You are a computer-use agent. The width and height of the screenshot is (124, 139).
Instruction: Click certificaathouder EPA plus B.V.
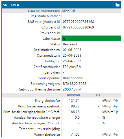[x=72, y=67]
